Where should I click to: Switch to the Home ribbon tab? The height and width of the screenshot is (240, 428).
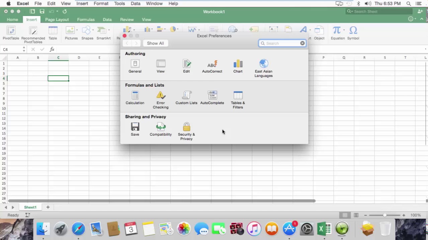click(12, 20)
